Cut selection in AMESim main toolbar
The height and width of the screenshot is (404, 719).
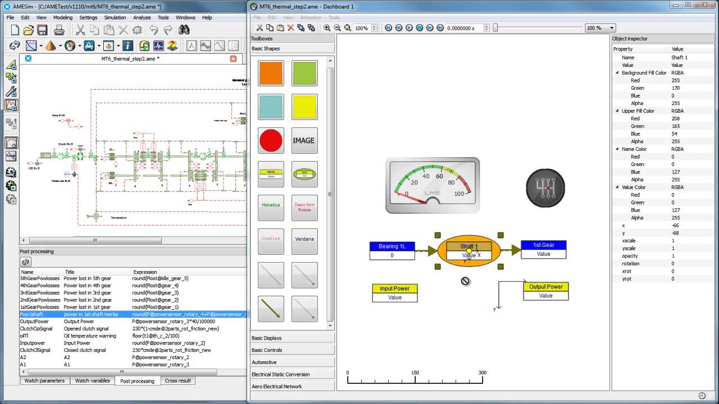80,30
